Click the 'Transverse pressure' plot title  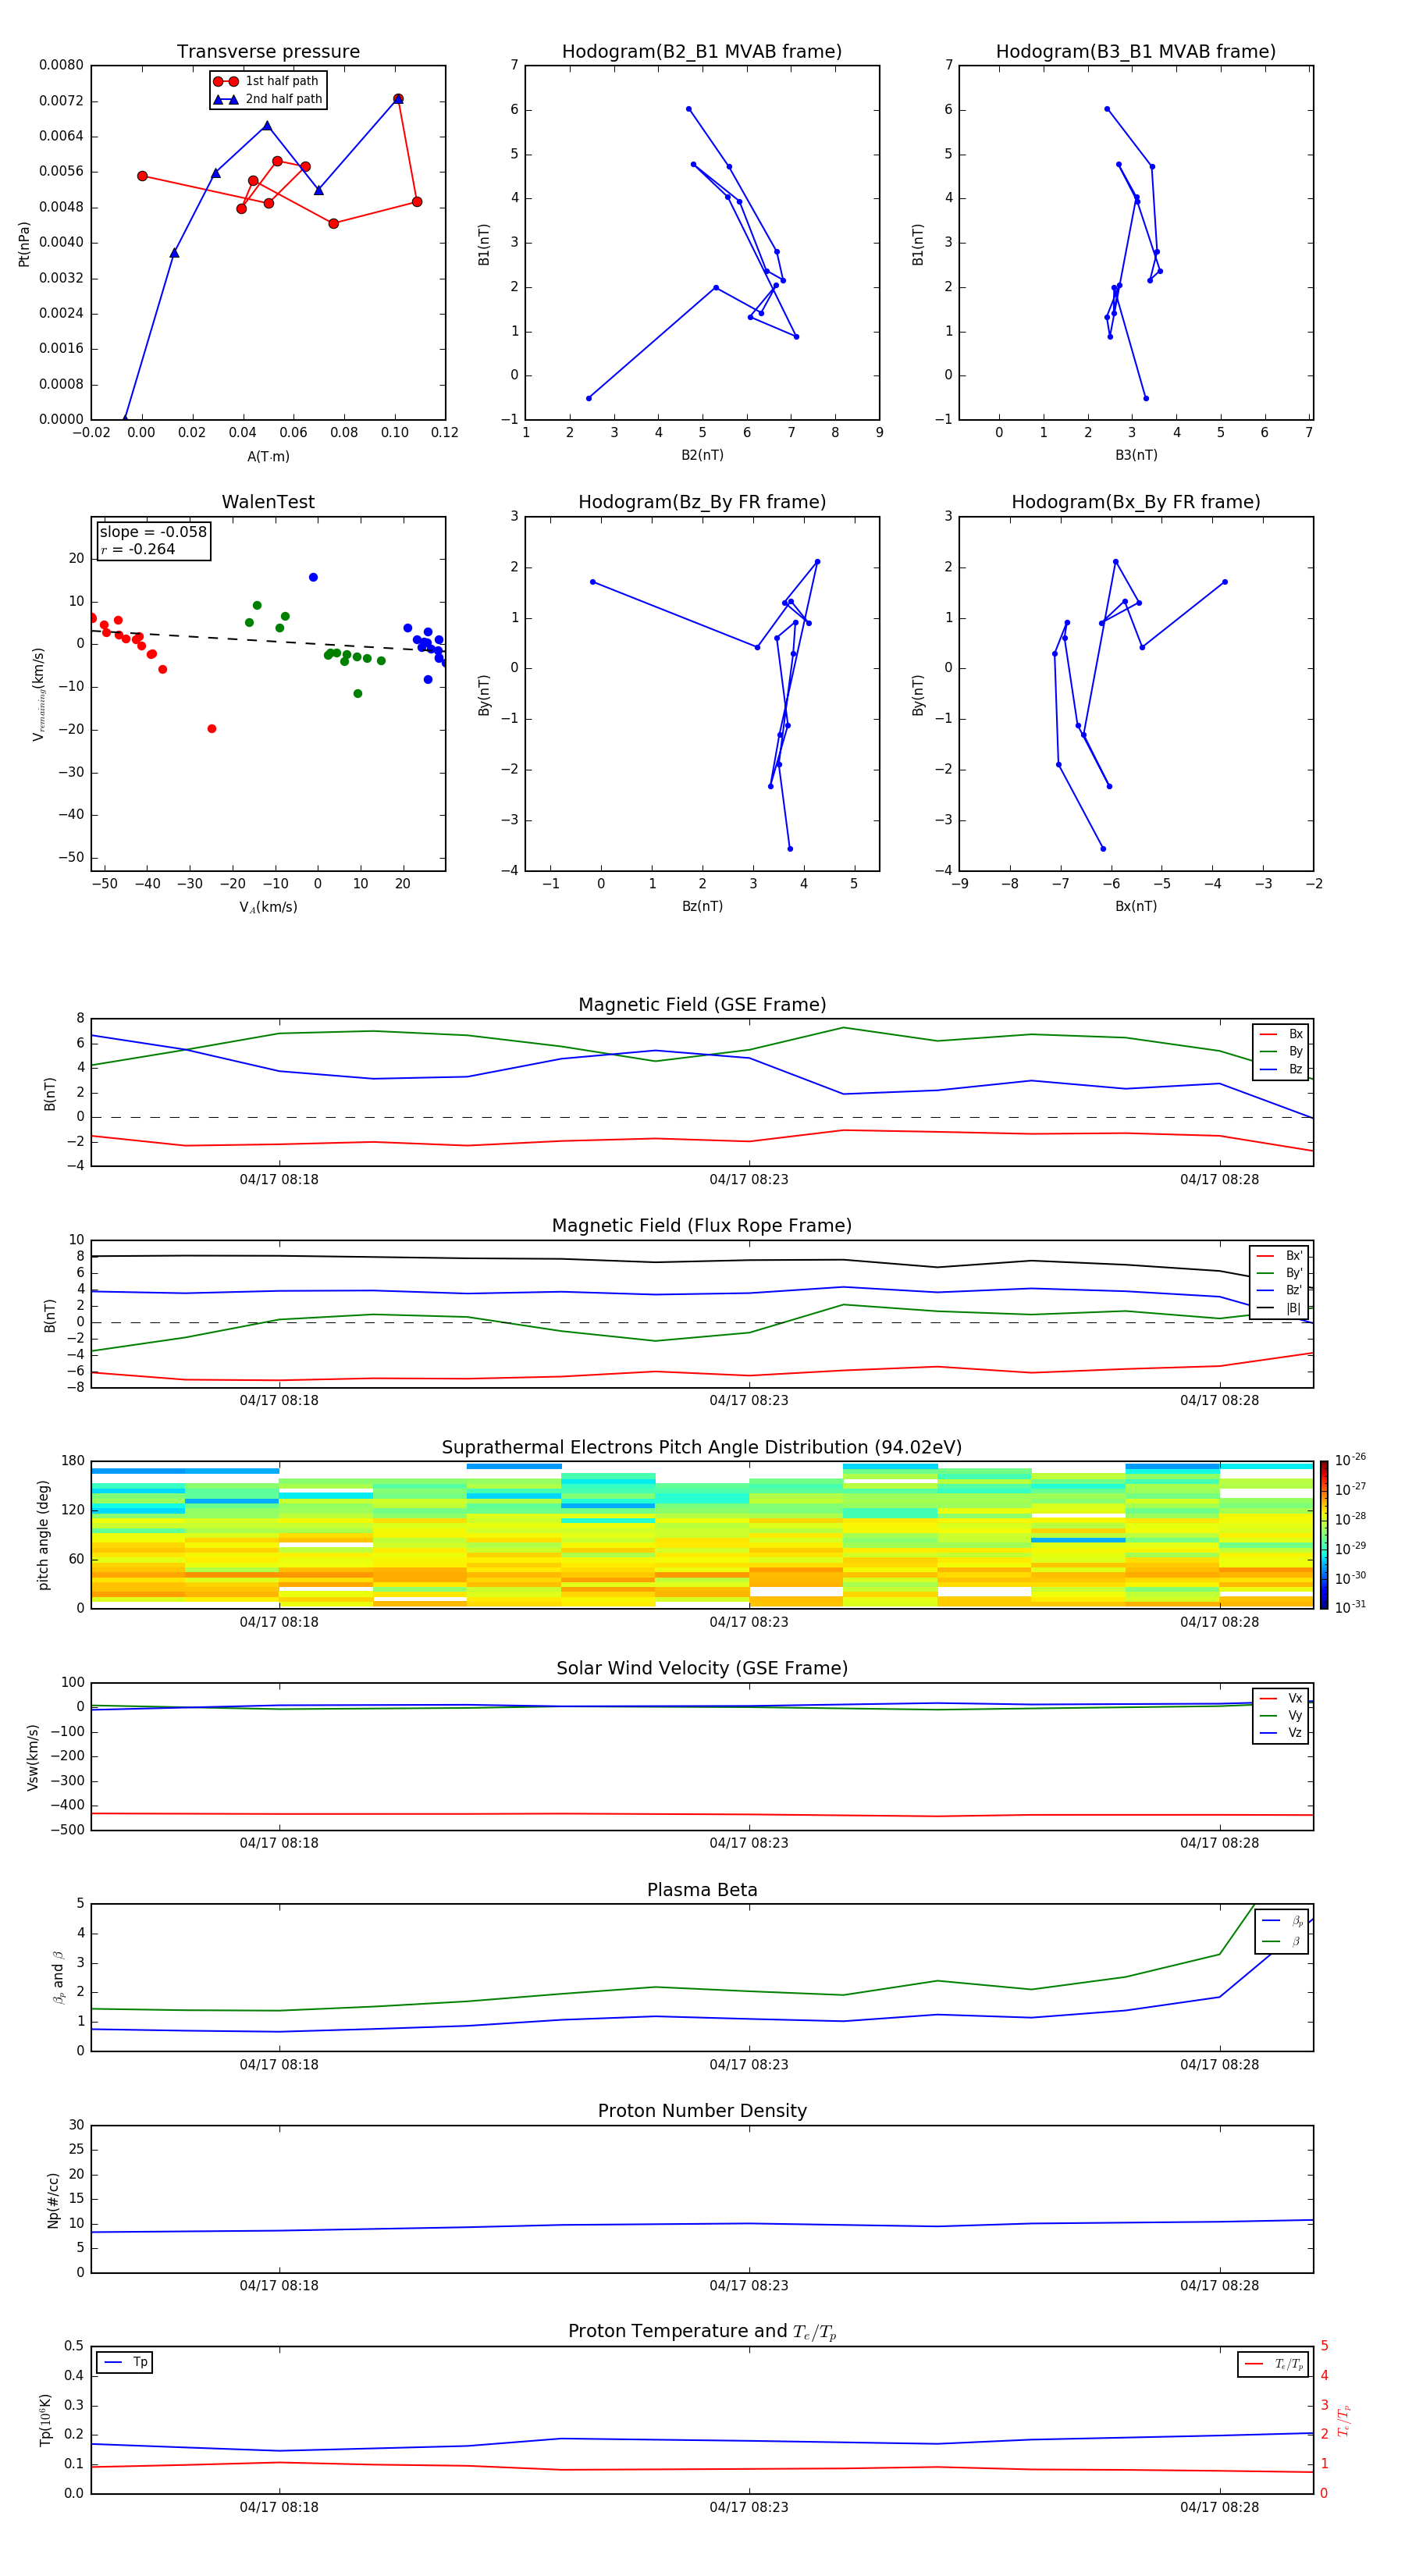click(268, 51)
